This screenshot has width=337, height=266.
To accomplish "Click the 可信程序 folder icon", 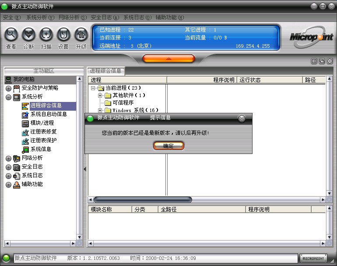I will [108, 103].
